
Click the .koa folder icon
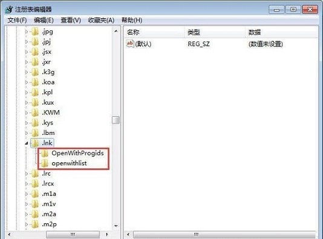pyautogui.click(x=35, y=82)
